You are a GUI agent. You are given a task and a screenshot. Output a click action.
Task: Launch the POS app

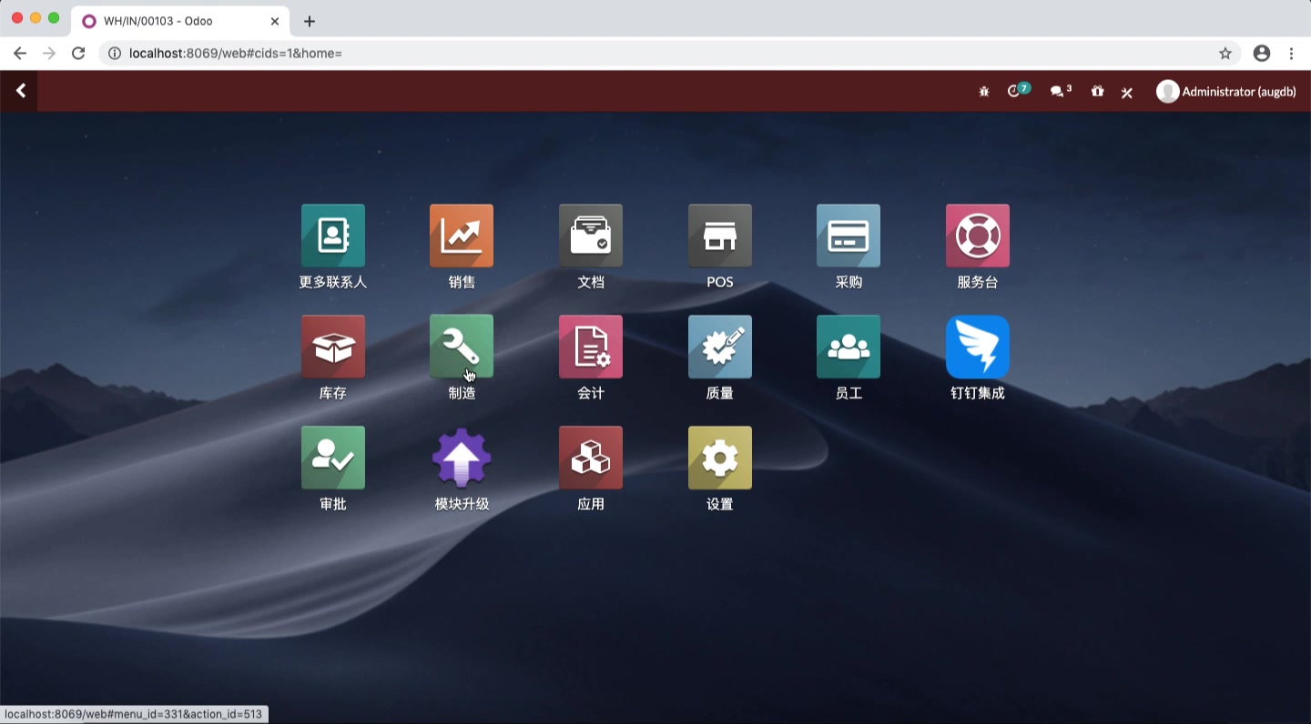(x=719, y=246)
